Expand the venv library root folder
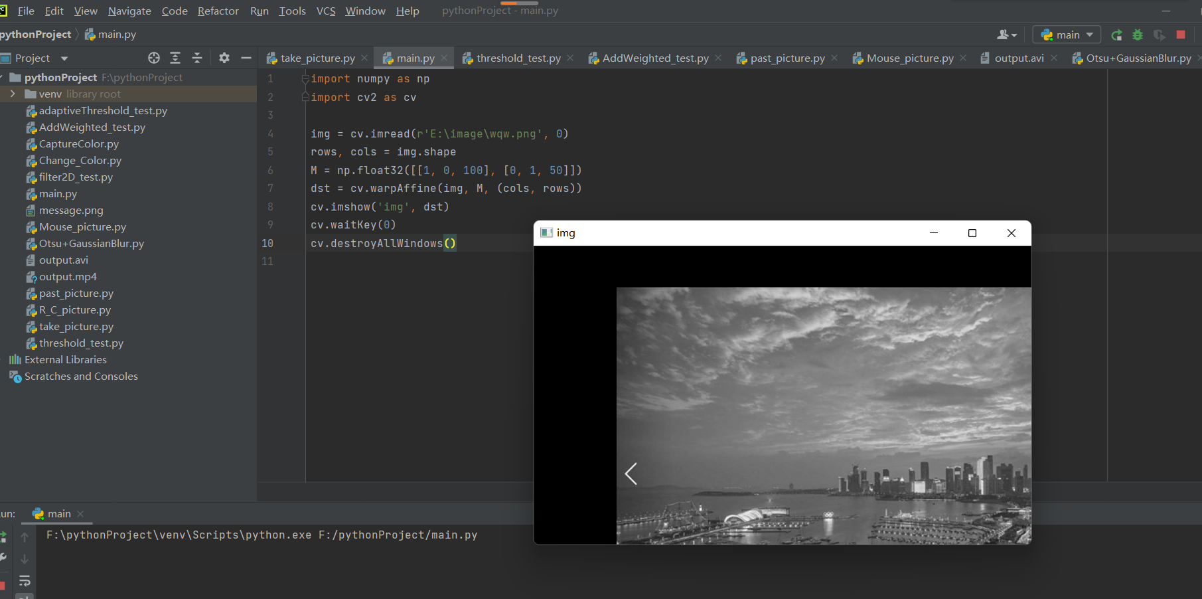Image resolution: width=1202 pixels, height=599 pixels. 13,94
